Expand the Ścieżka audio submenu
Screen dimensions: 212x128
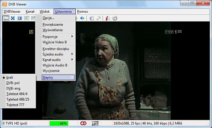(x=58, y=54)
